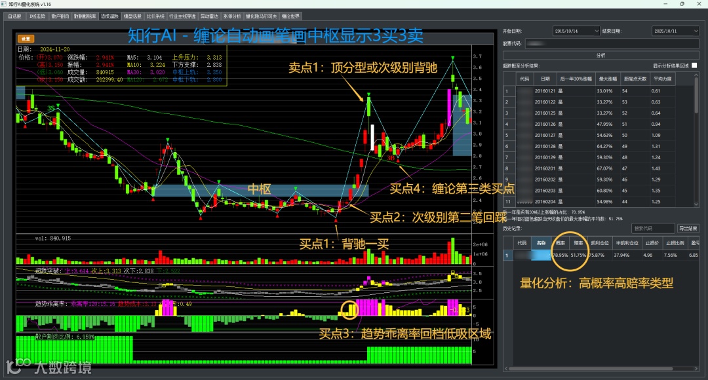Click the orange 设置 button on chart
Screen dimensions: 708x380
point(26,39)
